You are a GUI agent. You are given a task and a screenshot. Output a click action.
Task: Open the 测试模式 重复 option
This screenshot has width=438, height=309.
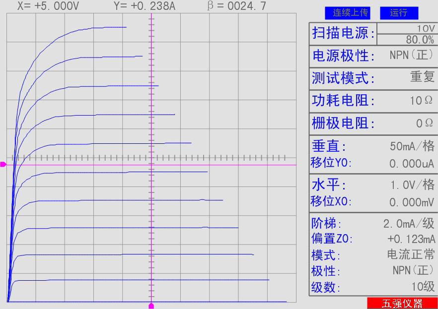point(422,77)
